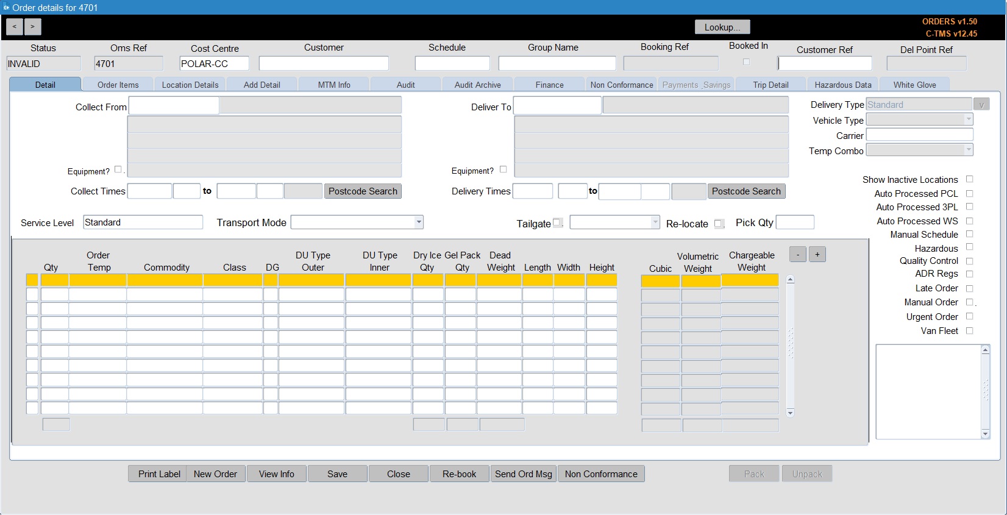Enable Auto Processed WS
This screenshot has height=515, width=1007.
click(x=969, y=221)
